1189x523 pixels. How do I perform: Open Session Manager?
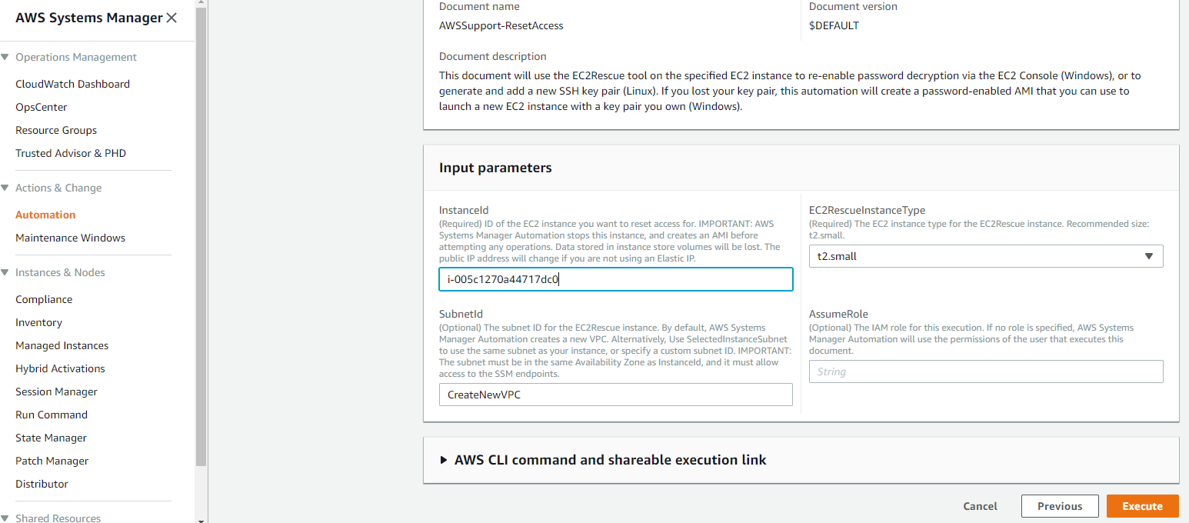coord(56,391)
